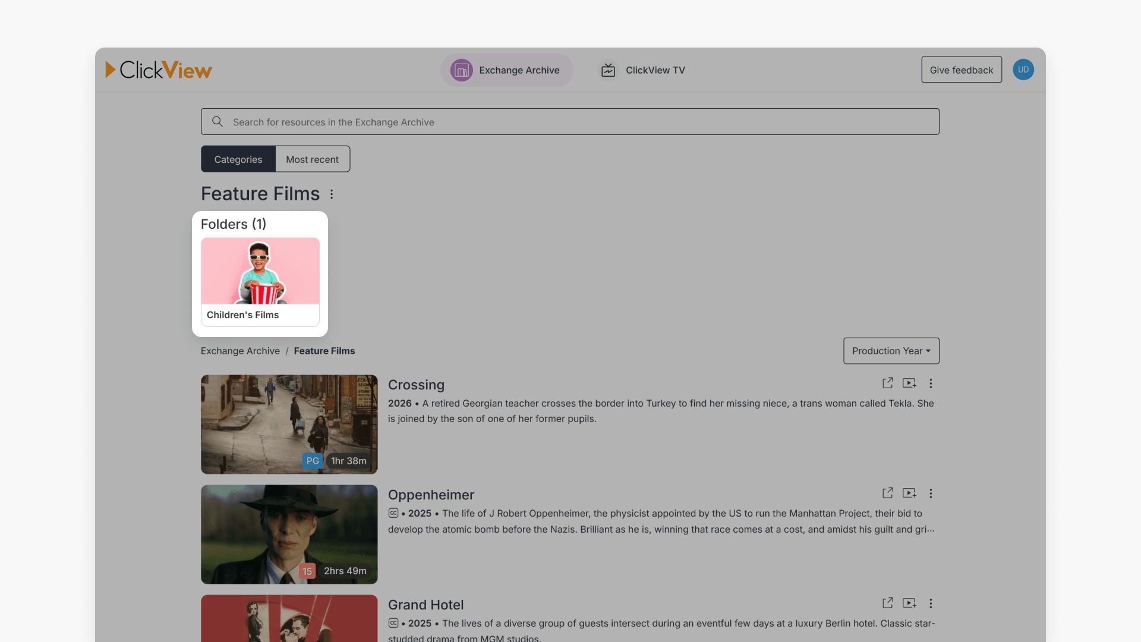The height and width of the screenshot is (642, 1141).
Task: Click the Exchange Archive breadcrumb link
Action: click(239, 351)
